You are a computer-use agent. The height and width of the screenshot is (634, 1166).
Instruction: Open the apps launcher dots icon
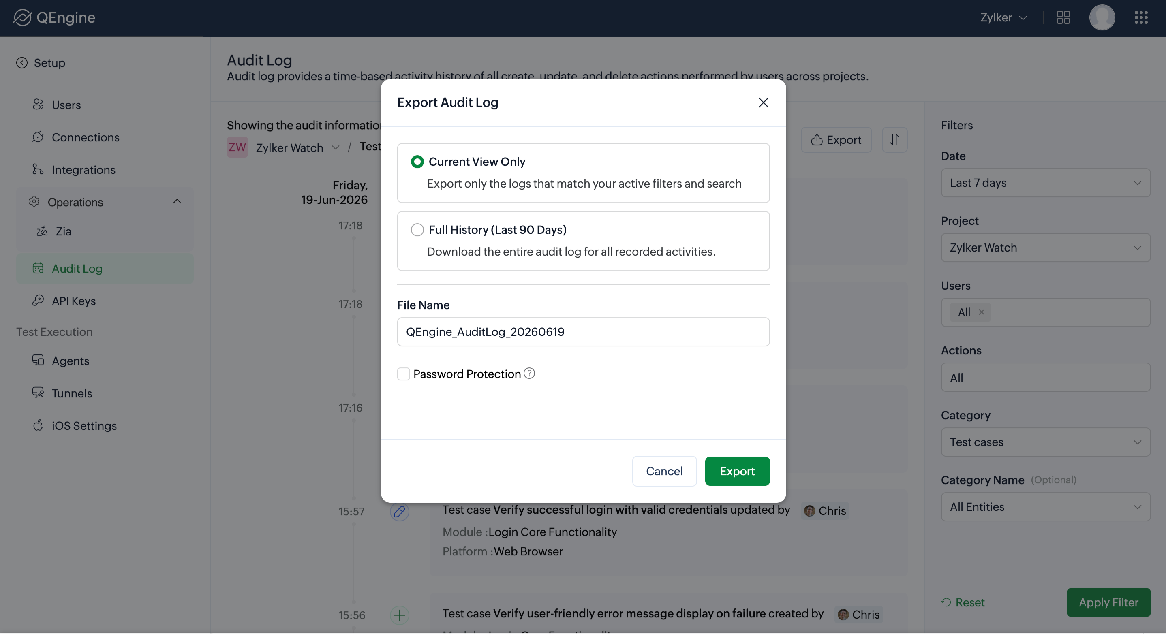1140,18
